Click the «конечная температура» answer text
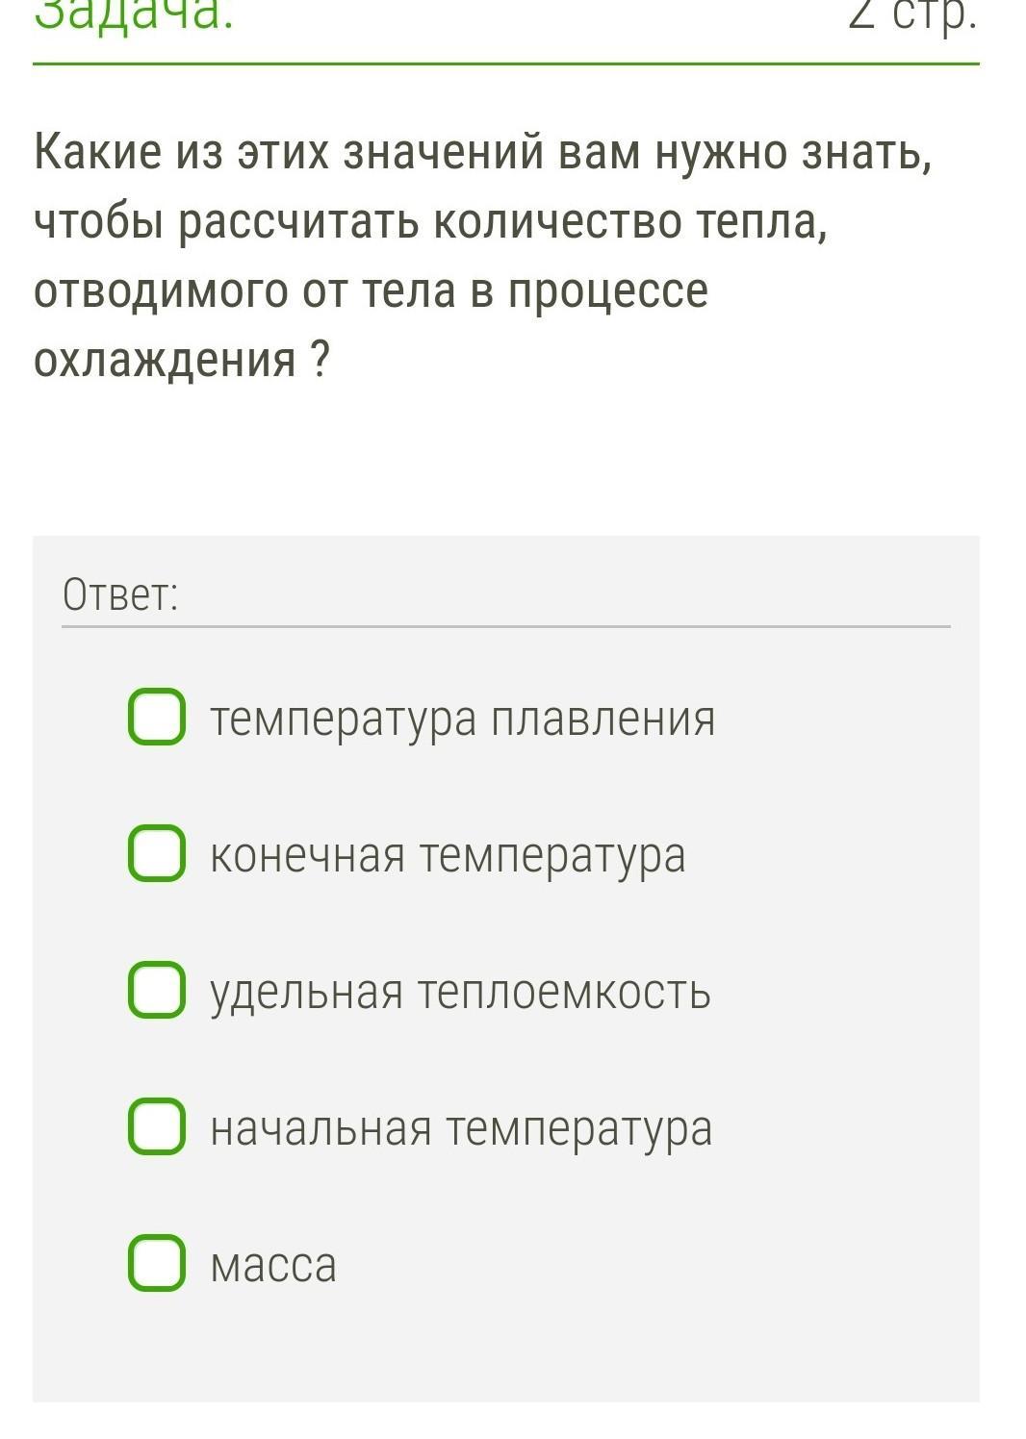 pyautogui.click(x=448, y=855)
